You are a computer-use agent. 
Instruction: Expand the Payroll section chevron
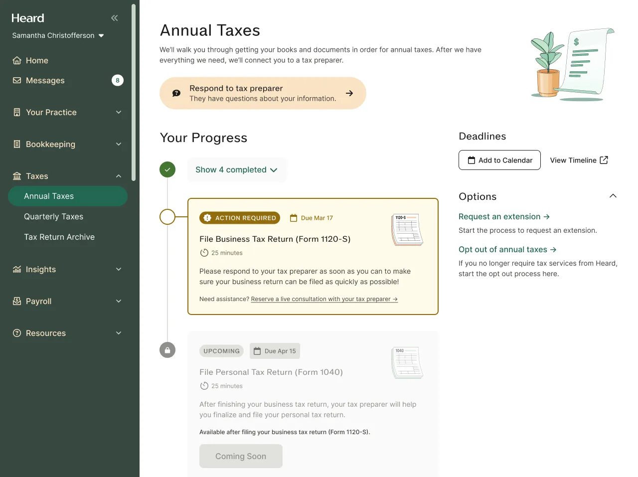coord(119,301)
